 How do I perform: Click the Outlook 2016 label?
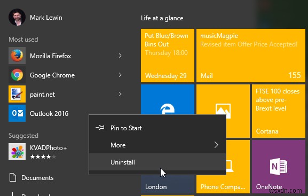[x=49, y=113]
